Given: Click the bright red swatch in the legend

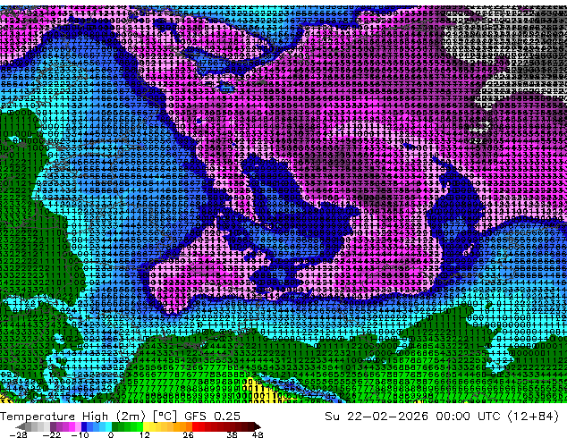Looking at the screenshot, I should point(195,426).
